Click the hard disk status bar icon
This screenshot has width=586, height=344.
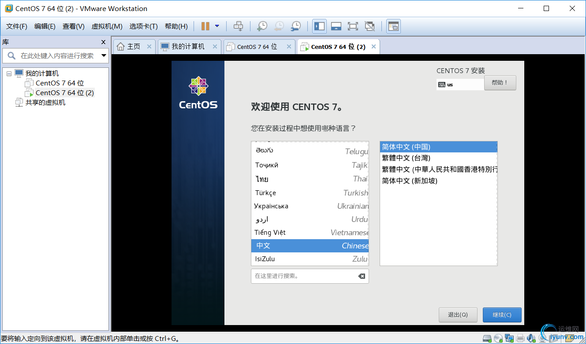487,338
